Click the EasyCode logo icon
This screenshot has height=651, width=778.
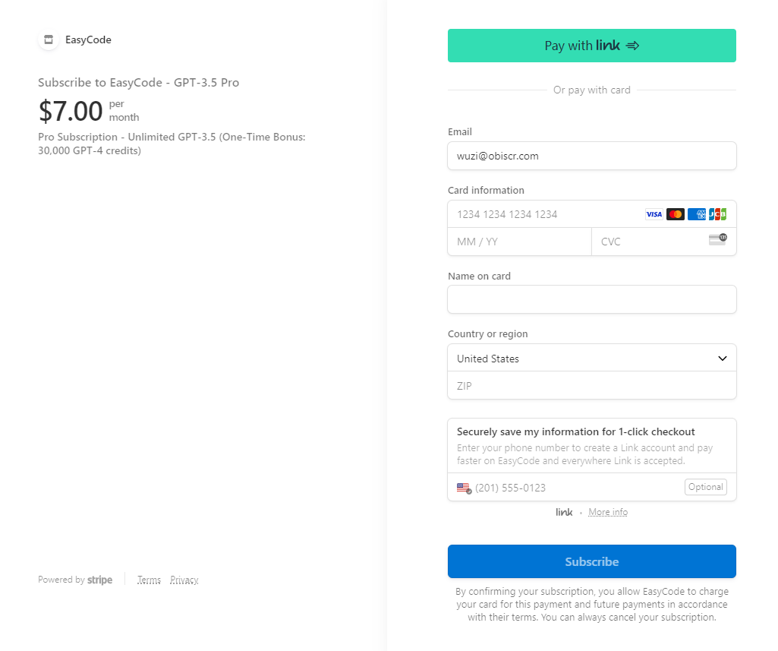point(48,40)
